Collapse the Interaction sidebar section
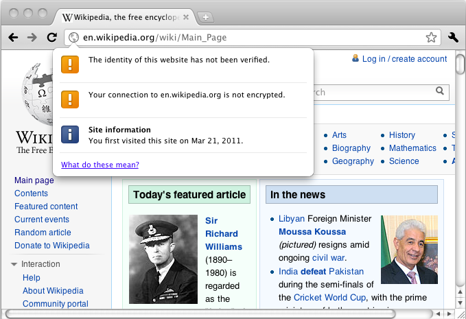466x319 pixels. 14,264
